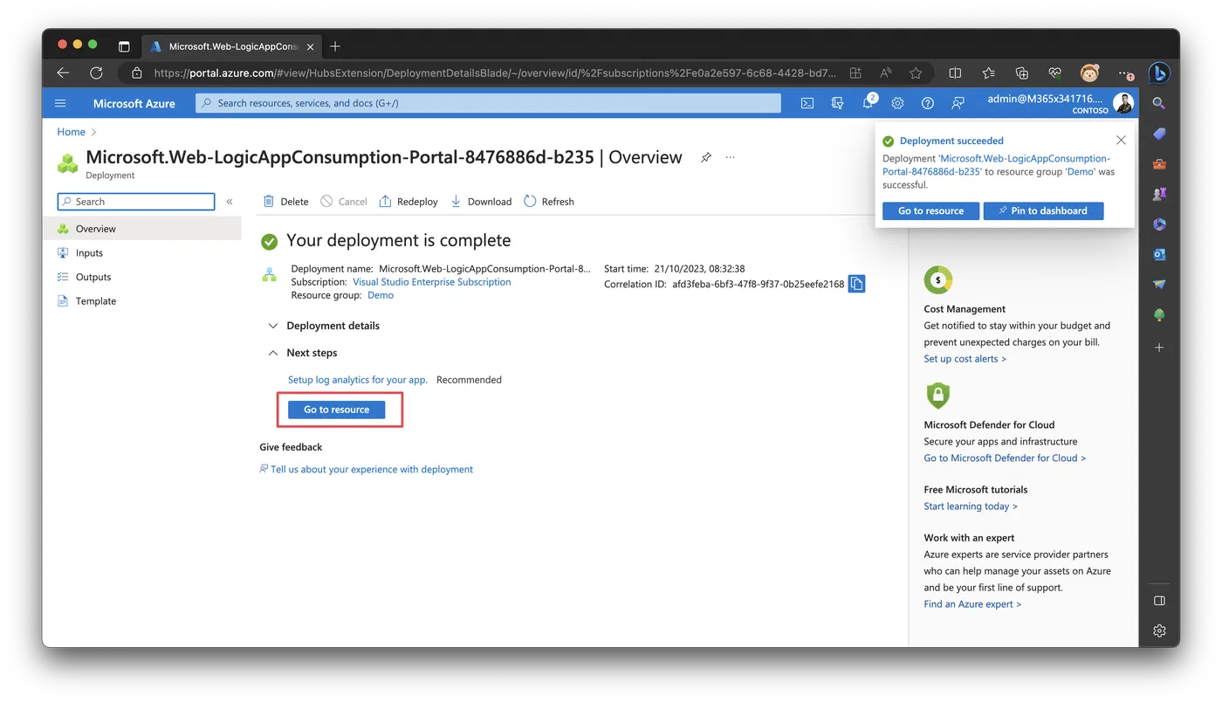1222x703 pixels.
Task: Go back using the browser back arrow
Action: pos(63,73)
